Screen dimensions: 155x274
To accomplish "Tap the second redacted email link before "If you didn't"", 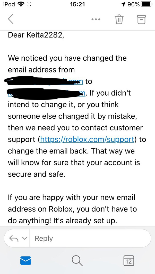I will click(x=46, y=93).
